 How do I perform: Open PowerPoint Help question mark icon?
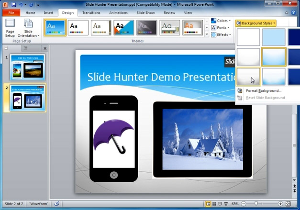pyautogui.click(x=293, y=12)
